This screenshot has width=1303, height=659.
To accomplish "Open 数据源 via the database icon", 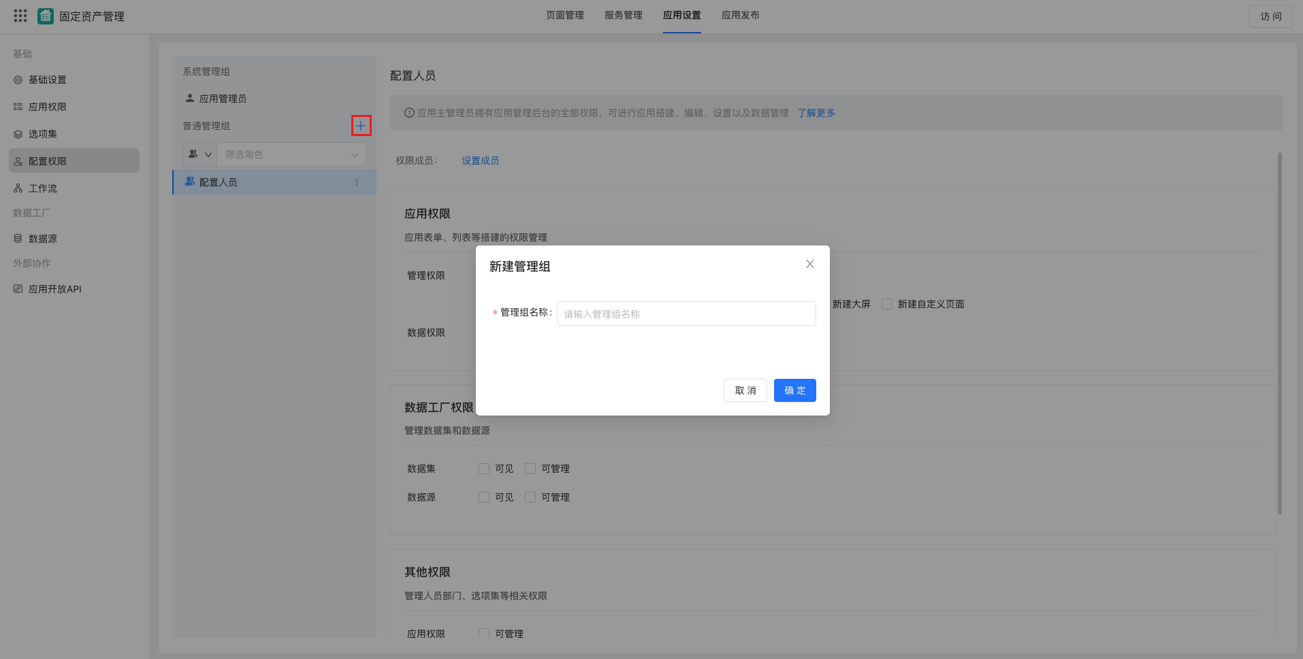I will [18, 239].
